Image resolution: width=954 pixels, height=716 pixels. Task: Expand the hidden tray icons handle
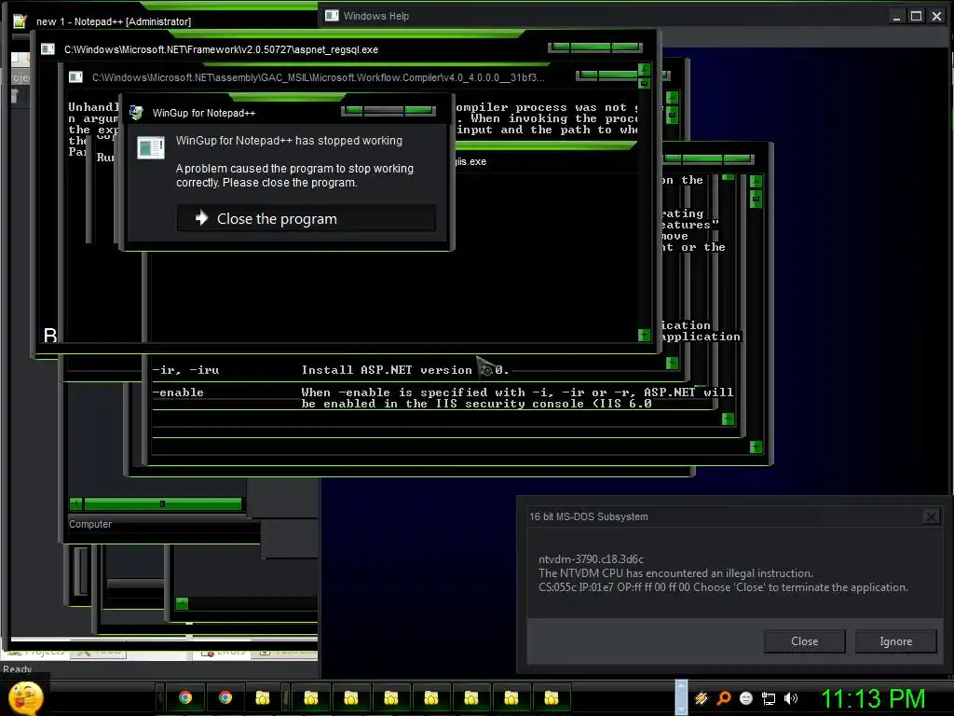pos(681,697)
